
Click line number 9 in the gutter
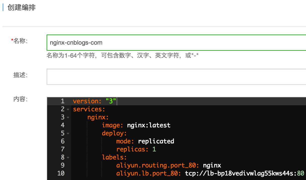(x=62, y=165)
